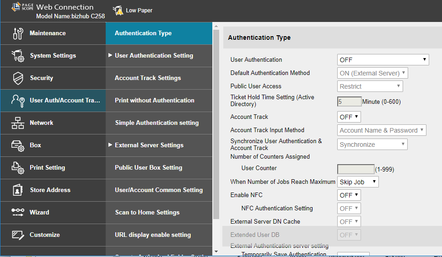Click the Security shield icon

(x=18, y=78)
